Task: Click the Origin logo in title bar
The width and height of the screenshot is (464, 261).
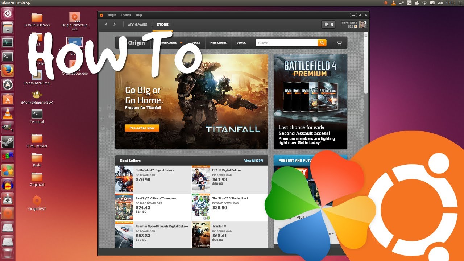Action: (101, 15)
